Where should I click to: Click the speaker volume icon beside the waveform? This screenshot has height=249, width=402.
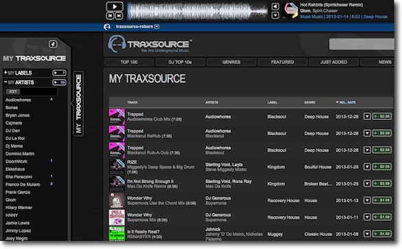pos(275,6)
